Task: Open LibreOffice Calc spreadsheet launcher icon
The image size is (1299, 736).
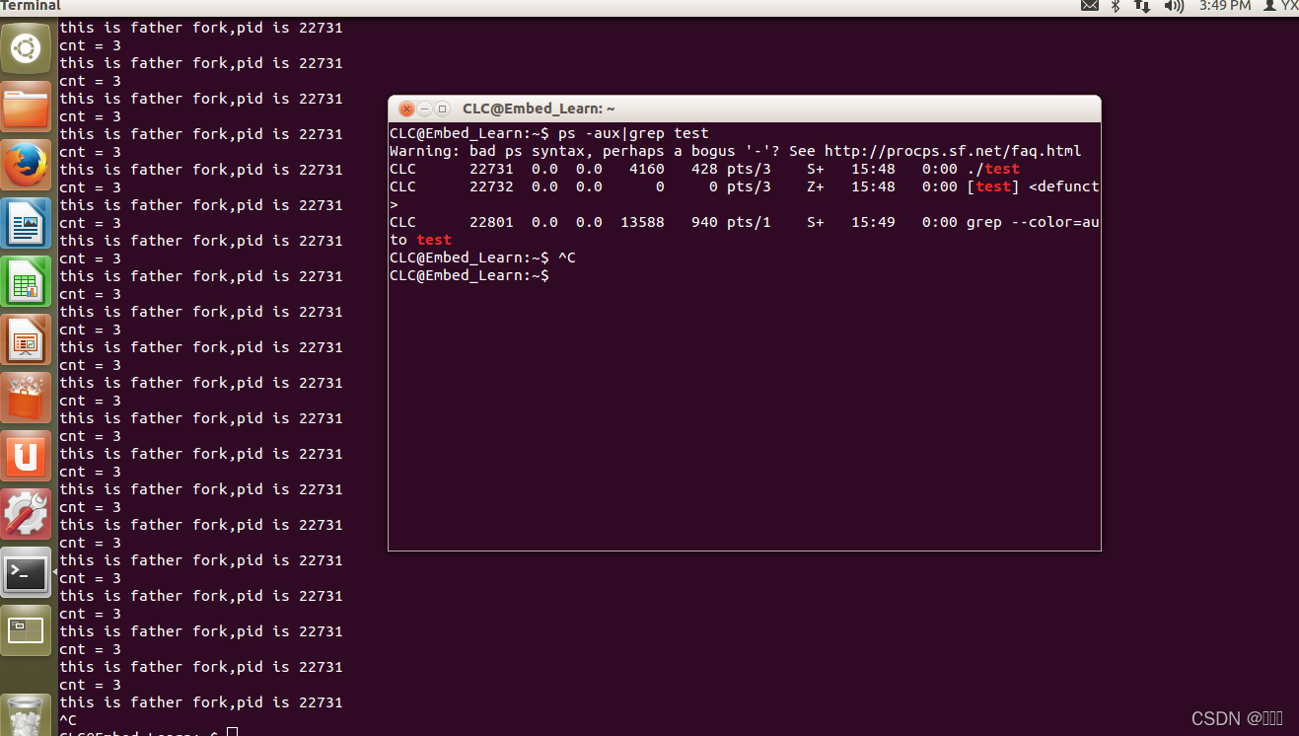Action: pos(26,280)
